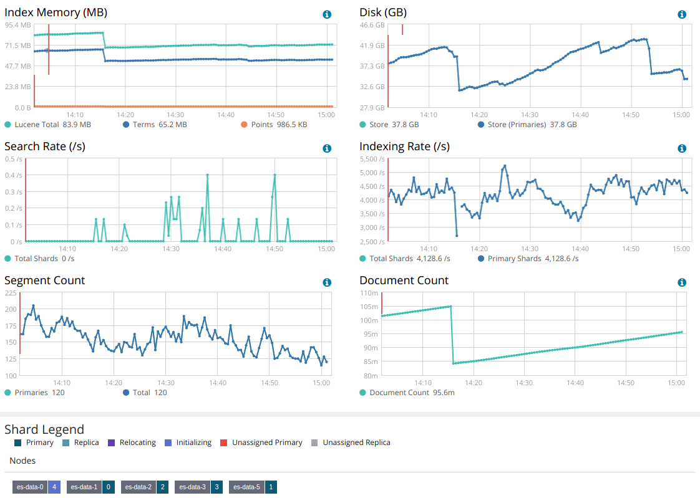Click shard 1 on es-data-5
Screen dimensions: 700x498
pyautogui.click(x=271, y=487)
